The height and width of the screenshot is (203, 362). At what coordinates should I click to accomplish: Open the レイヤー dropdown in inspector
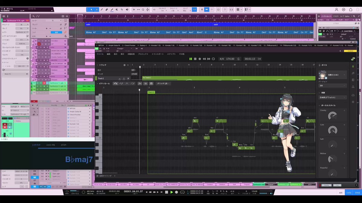pyautogui.click(x=22, y=32)
